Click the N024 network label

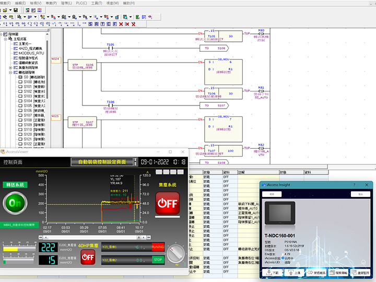point(56,60)
